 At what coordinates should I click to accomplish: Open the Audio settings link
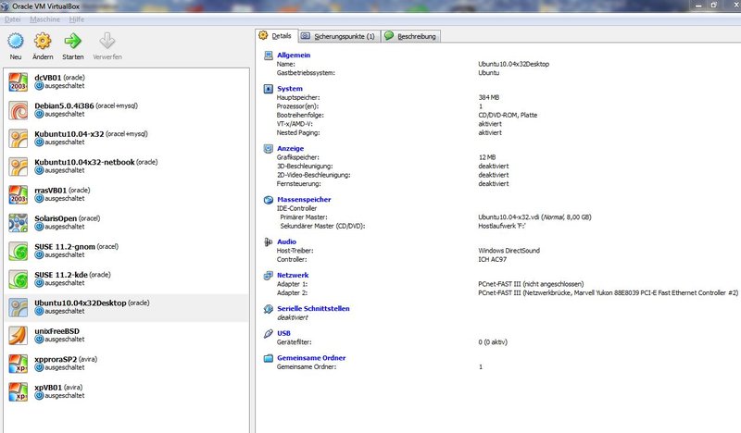point(286,241)
